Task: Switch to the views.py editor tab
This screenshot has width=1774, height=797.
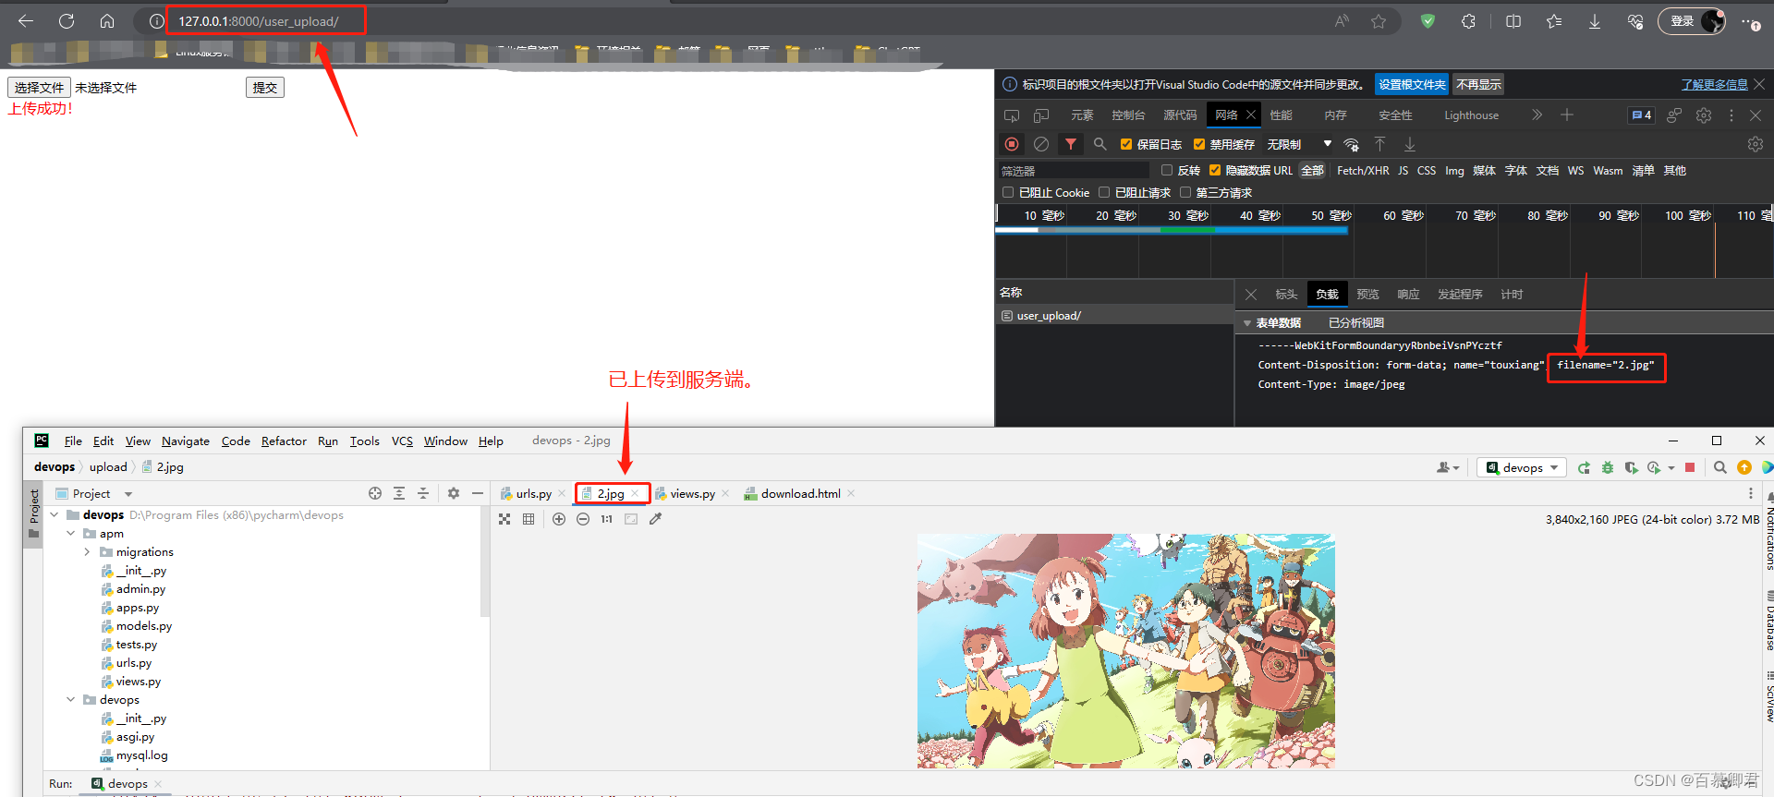Action: coord(693,494)
